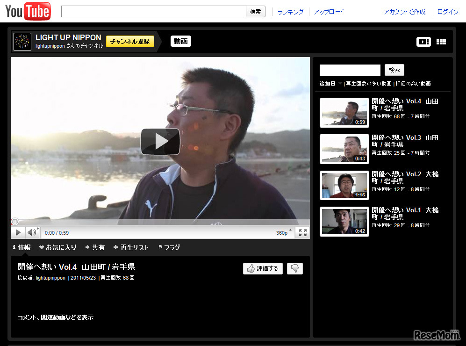The height and width of the screenshot is (346, 466).
Task: Switch to grid view layout icon
Action: 441,42
